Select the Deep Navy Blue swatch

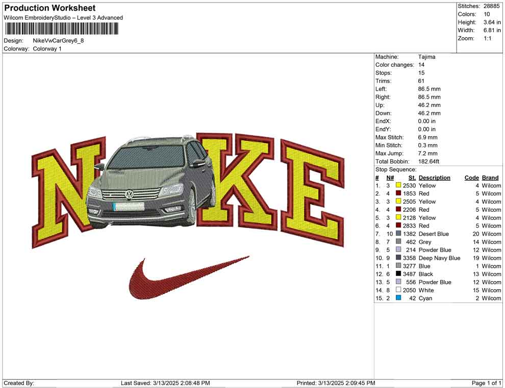pyautogui.click(x=398, y=258)
